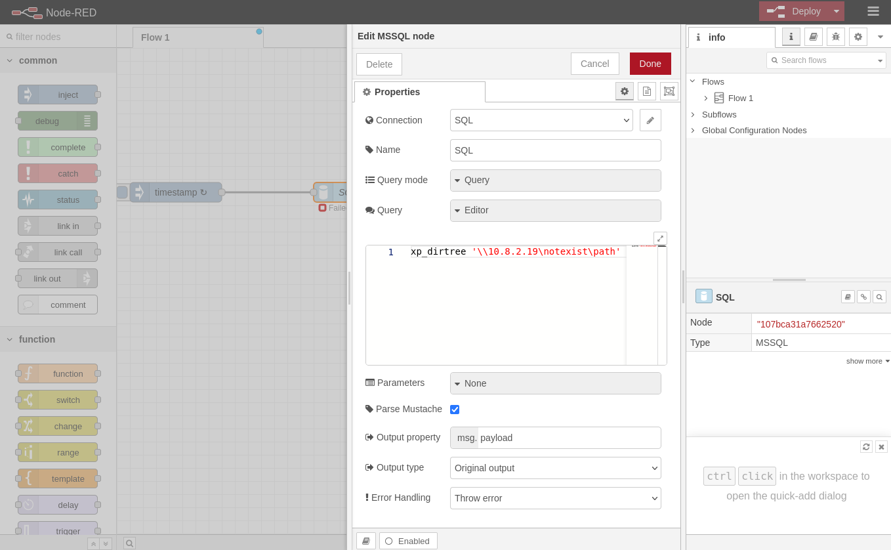Search within the flow workspace magnifier

click(x=130, y=543)
